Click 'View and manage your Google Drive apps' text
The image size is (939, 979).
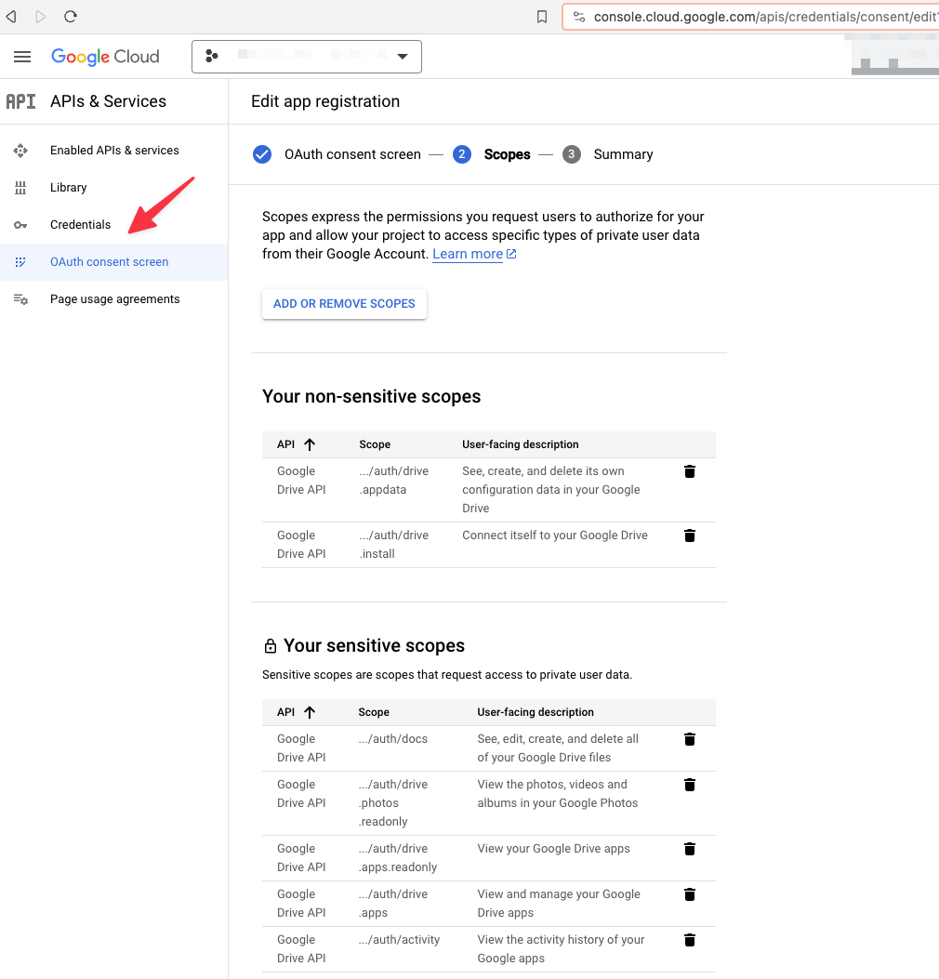pyautogui.click(x=559, y=904)
